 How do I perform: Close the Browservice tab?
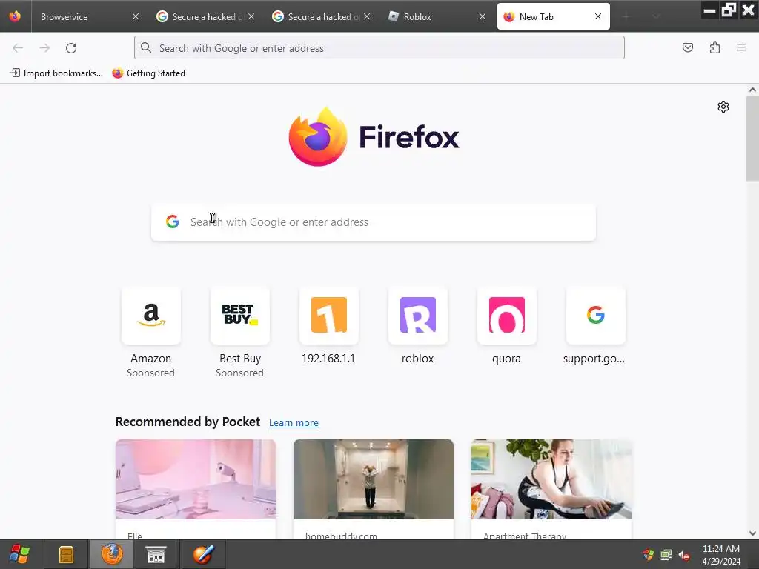[136, 16]
